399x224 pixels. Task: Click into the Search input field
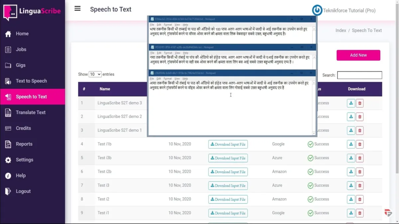[x=359, y=75]
